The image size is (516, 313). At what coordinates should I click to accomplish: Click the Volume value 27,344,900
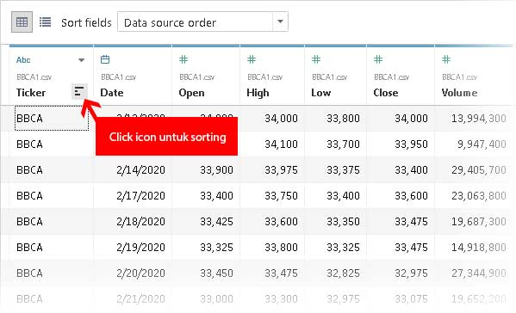(478, 273)
